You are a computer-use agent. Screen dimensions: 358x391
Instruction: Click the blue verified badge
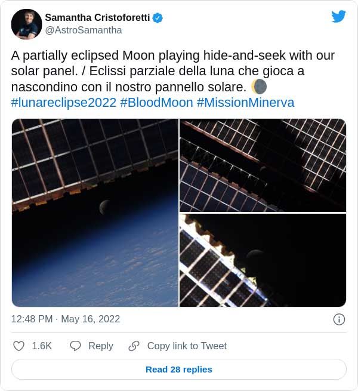pyautogui.click(x=158, y=18)
